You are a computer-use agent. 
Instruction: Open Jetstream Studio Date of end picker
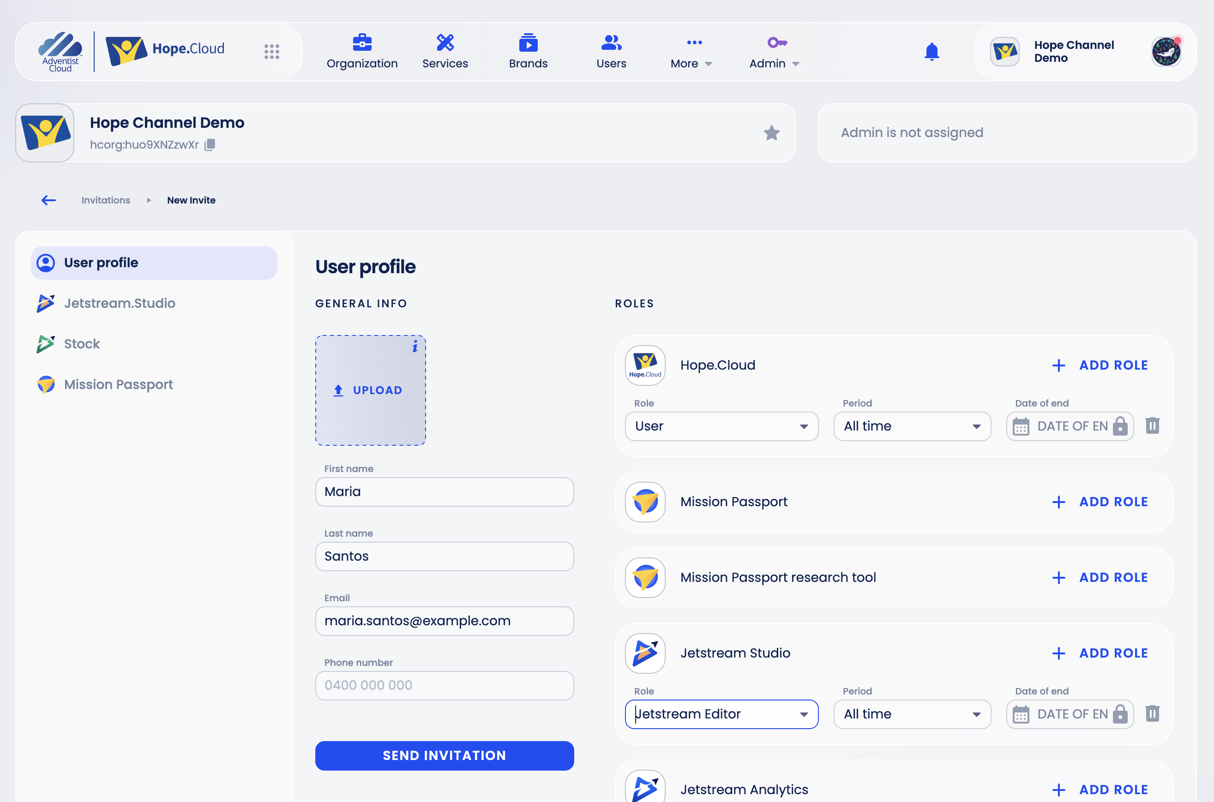coord(1069,714)
